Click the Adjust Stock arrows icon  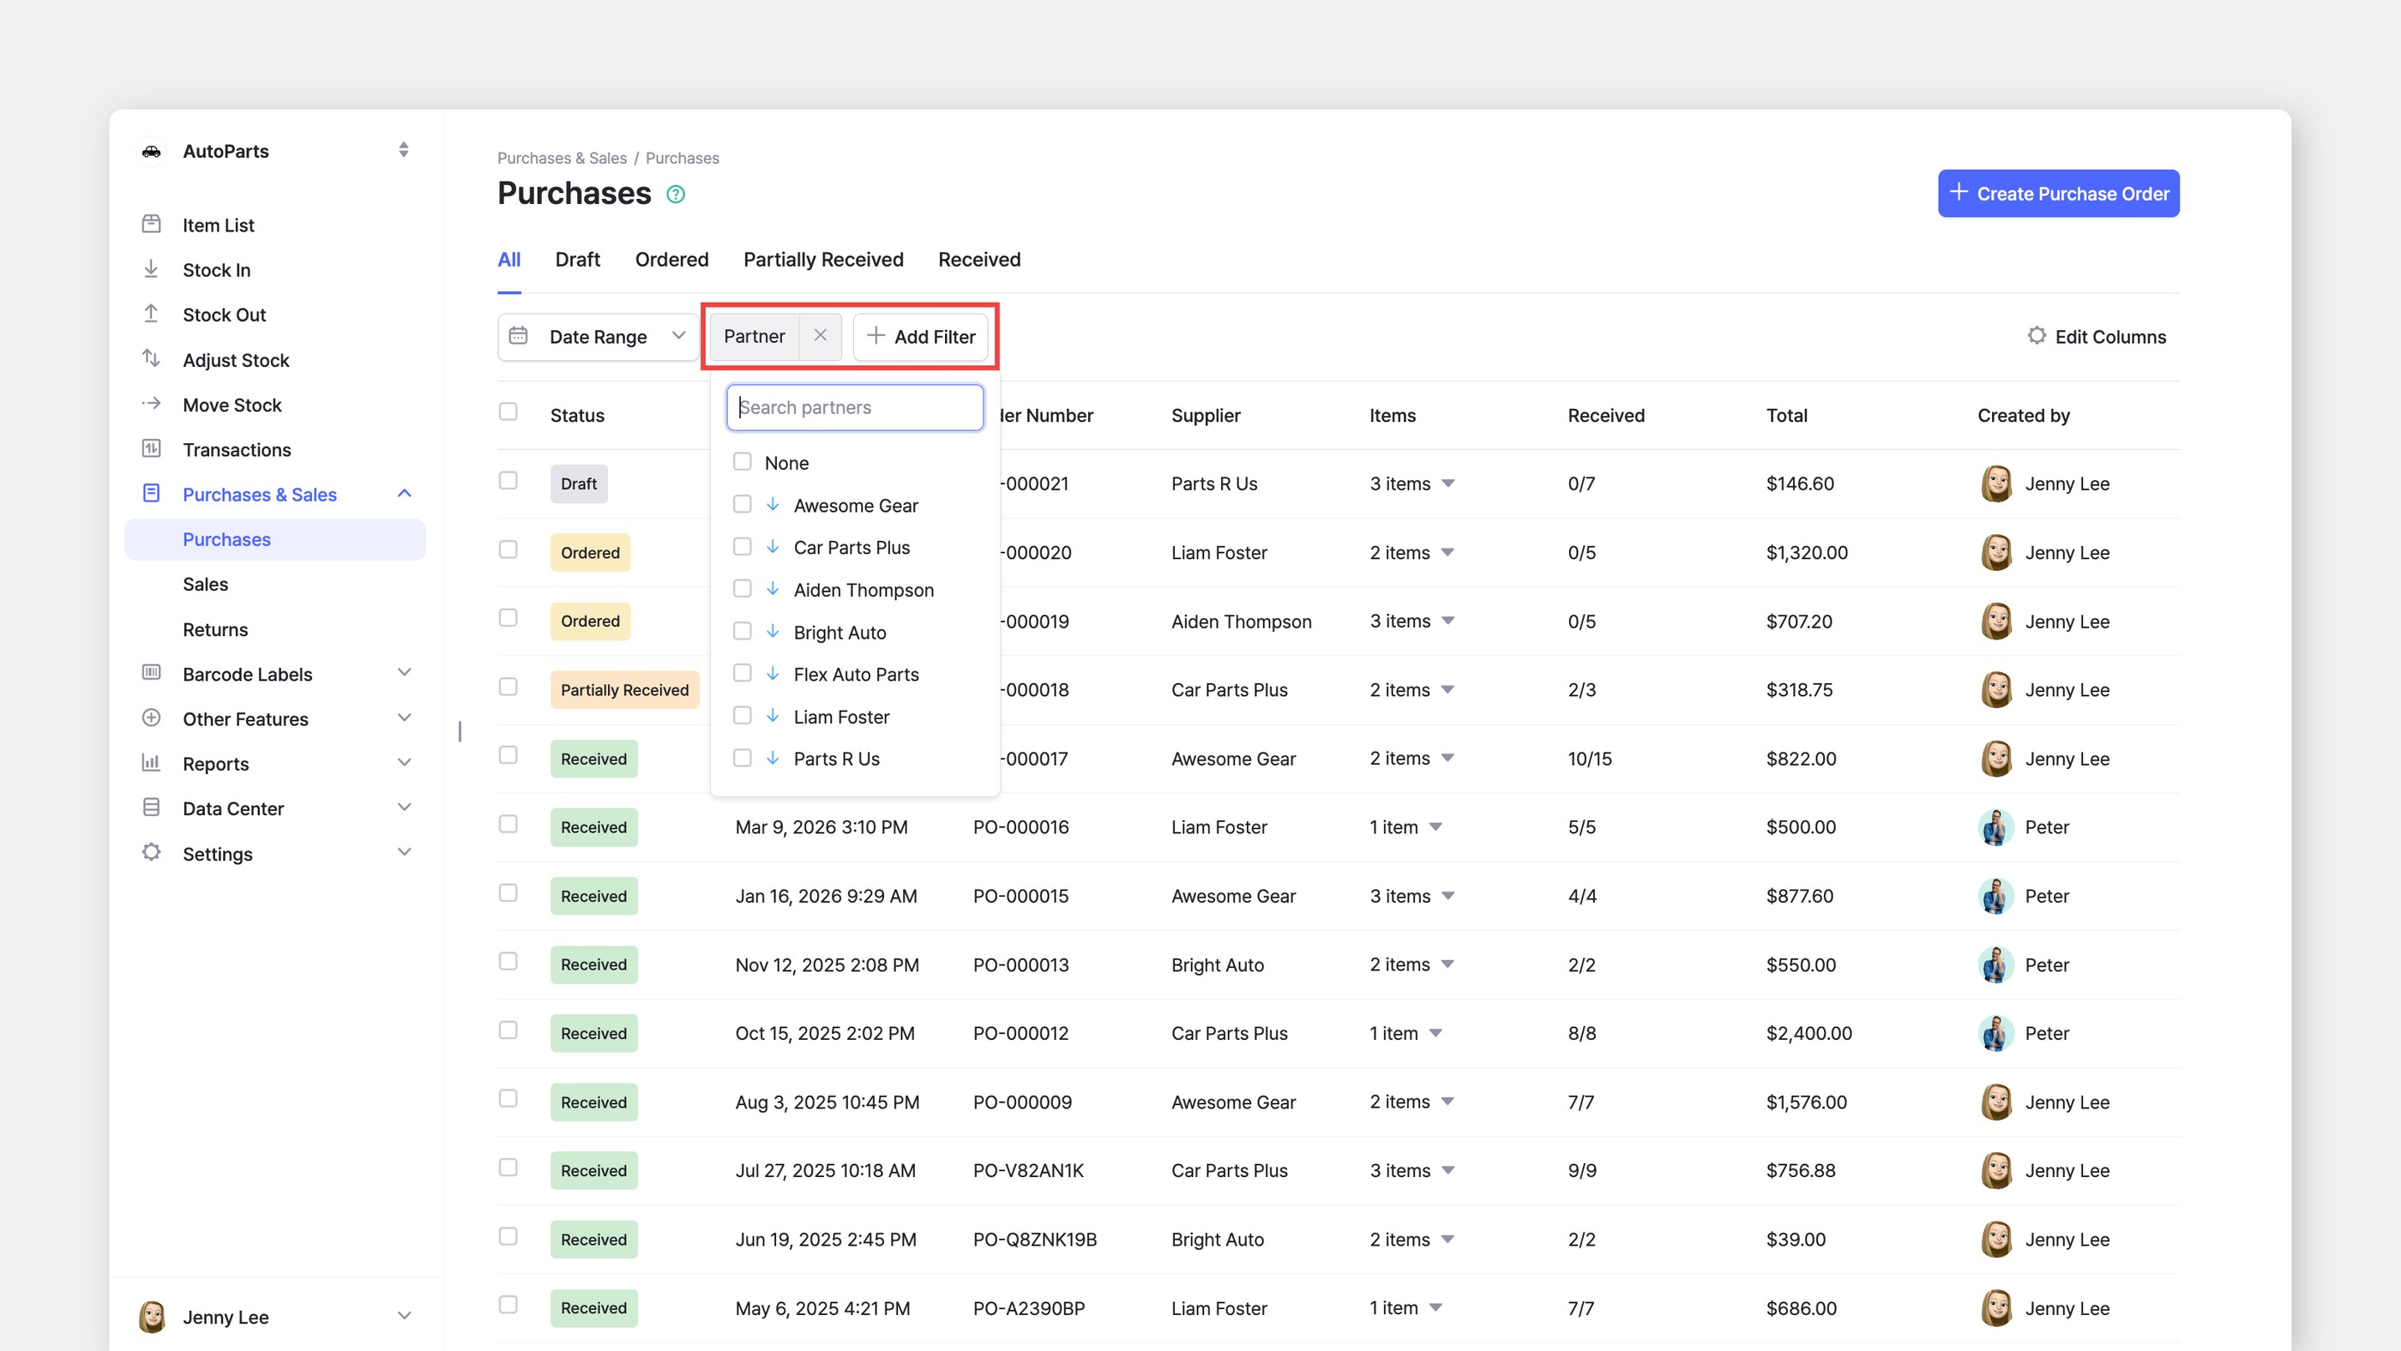point(151,358)
